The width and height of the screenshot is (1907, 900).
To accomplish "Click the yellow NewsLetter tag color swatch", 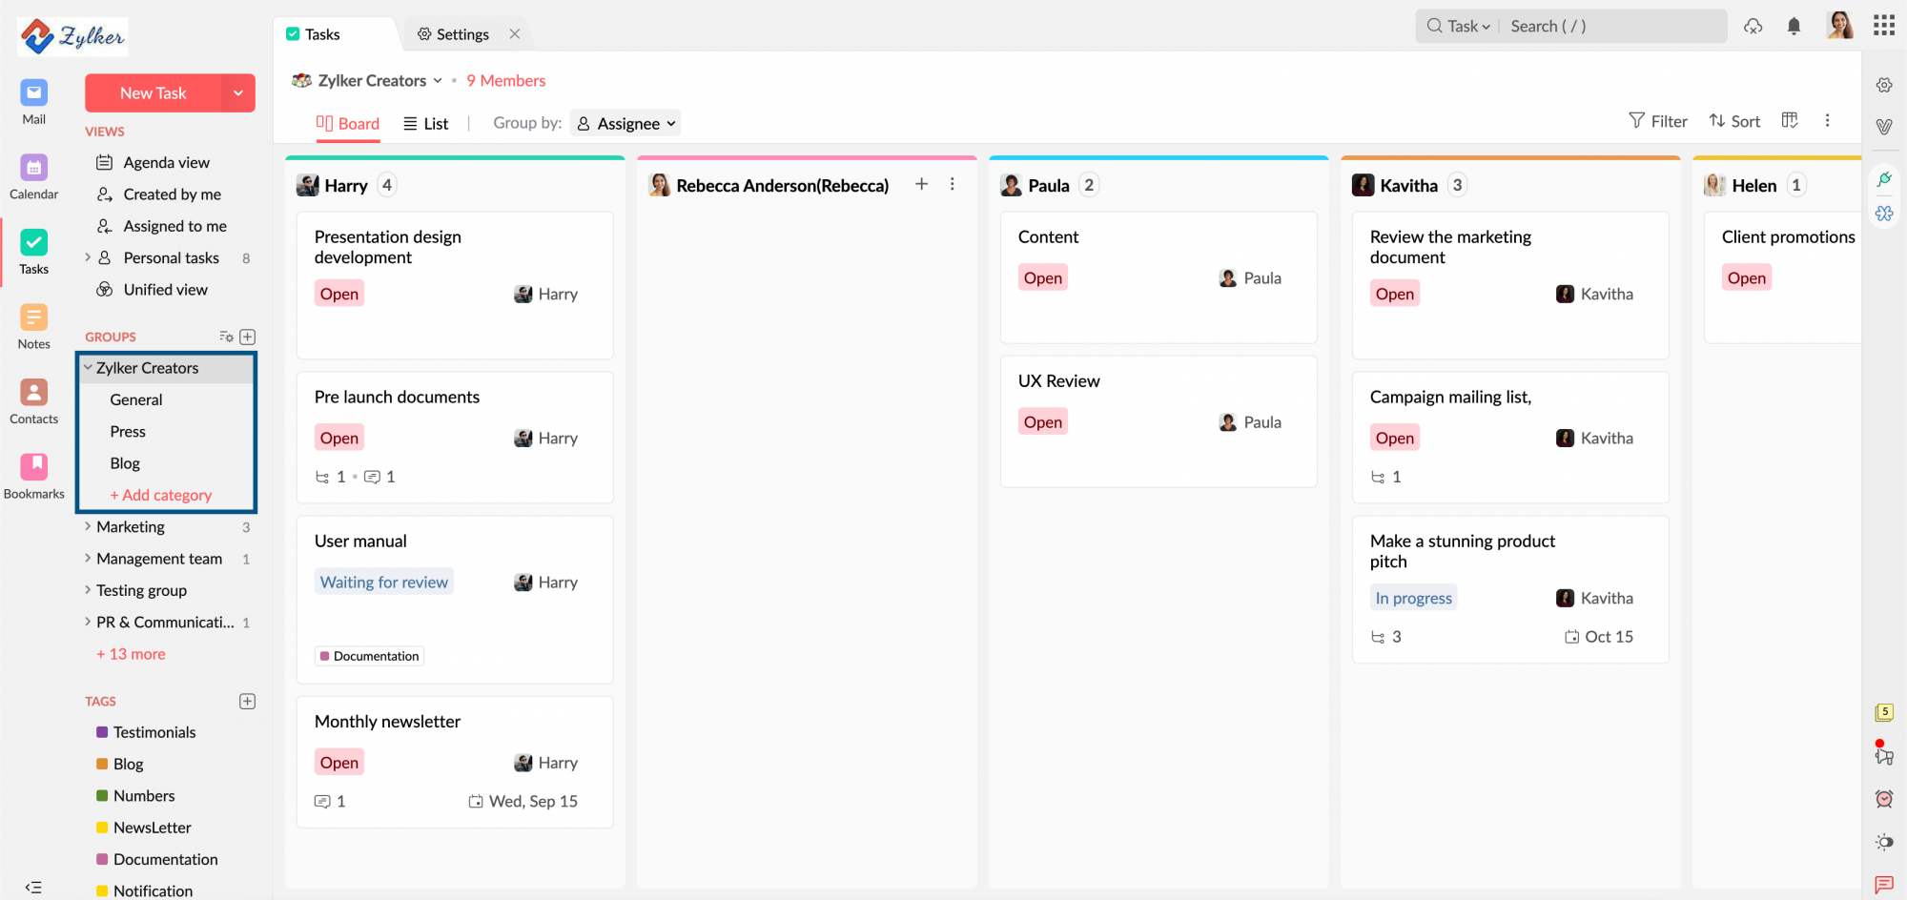I will [102, 827].
